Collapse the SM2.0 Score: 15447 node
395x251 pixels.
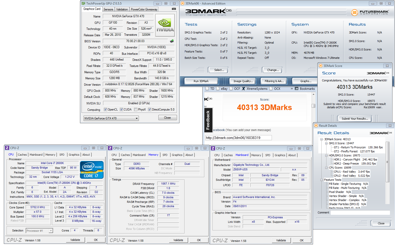(x=326, y=143)
